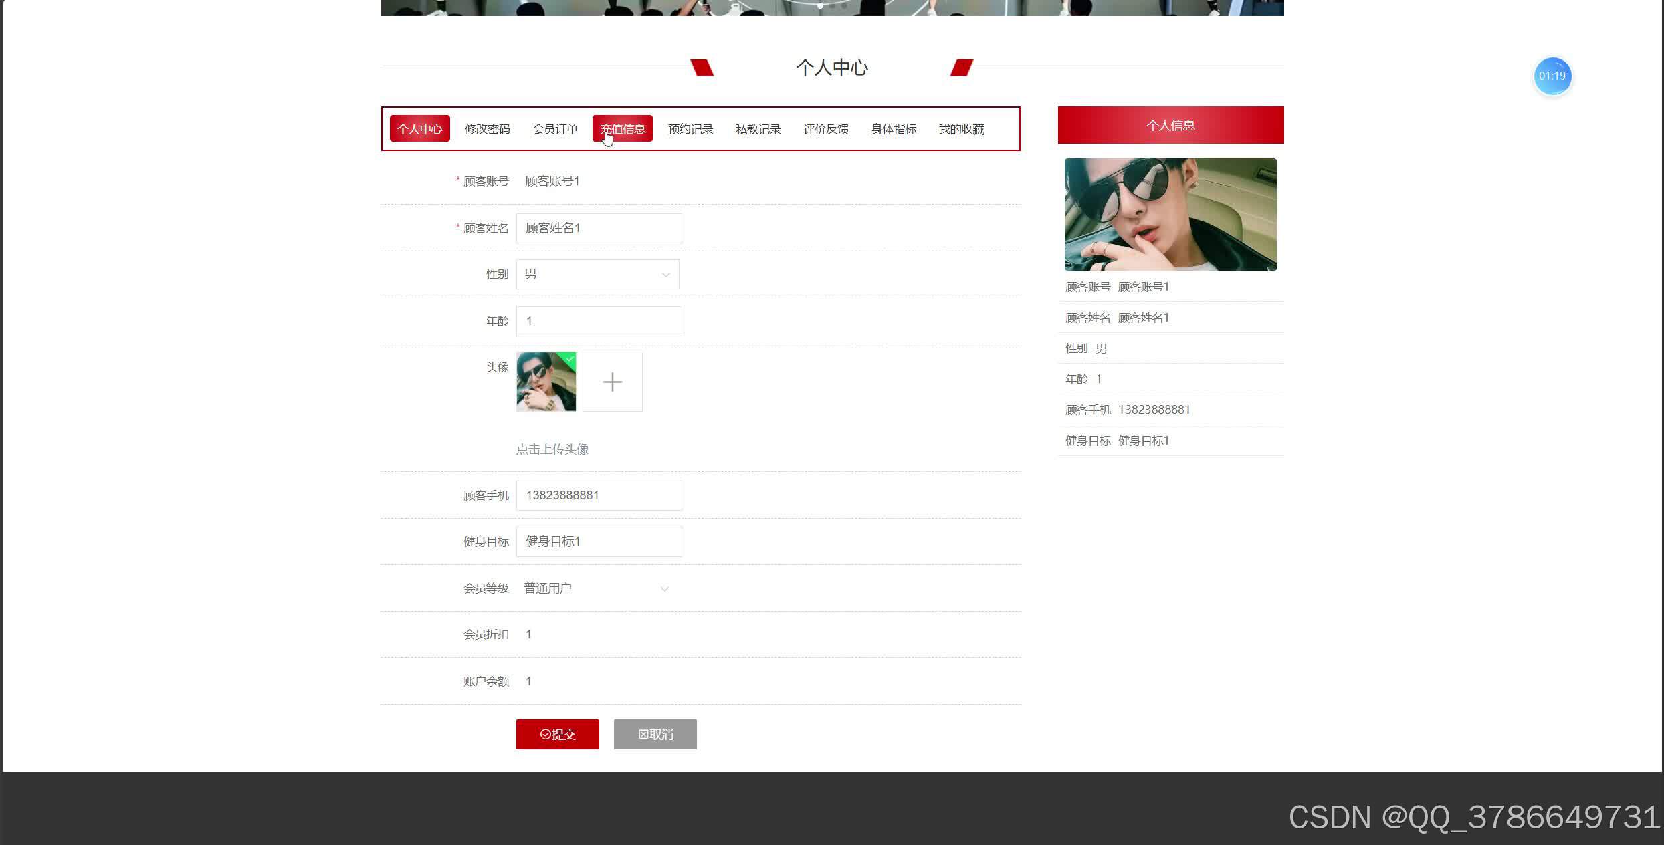Switch to the 修改密码 tab

pos(487,128)
